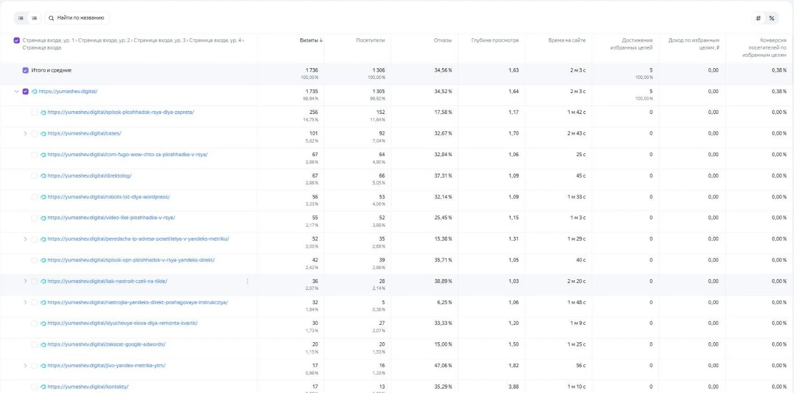Uncheck the Итого и средние checkbox
This screenshot has width=794, height=393.
[25, 70]
